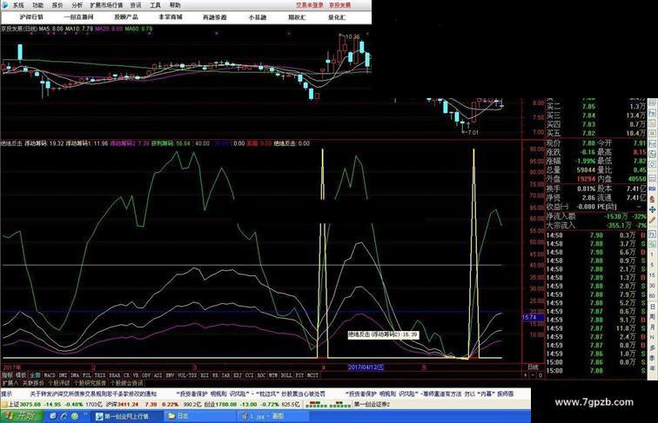Open the 分析 menu
Viewport: 658px width, 423px height.
(77, 5)
